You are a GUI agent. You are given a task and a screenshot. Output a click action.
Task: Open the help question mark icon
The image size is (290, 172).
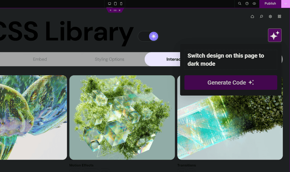247,3
